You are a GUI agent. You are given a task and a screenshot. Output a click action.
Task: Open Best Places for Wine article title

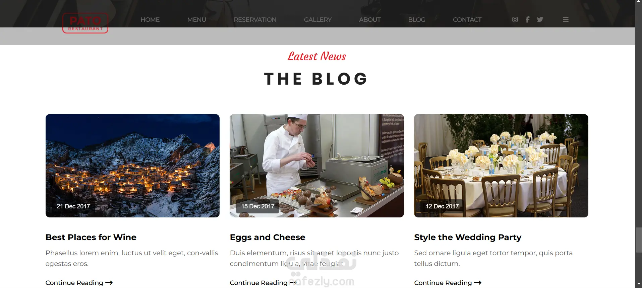pos(91,237)
